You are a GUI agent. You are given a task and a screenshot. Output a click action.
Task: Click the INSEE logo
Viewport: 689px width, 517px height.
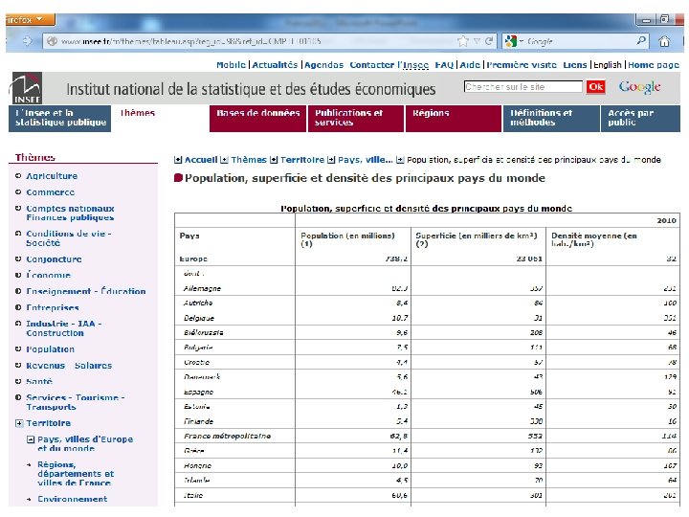tap(26, 88)
